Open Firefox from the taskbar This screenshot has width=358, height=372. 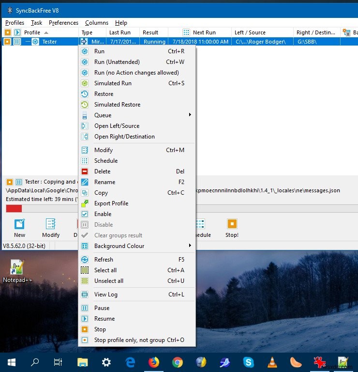point(154,362)
